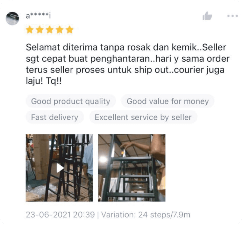This screenshot has width=242, height=225.
Task: Click the review text paragraph
Action: pos(128,64)
